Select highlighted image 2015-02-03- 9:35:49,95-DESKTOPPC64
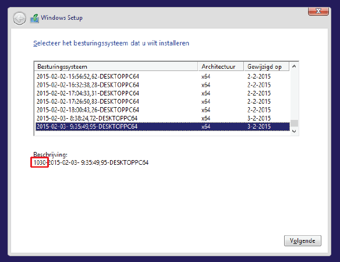The height and width of the screenshot is (262, 340). [x=162, y=126]
